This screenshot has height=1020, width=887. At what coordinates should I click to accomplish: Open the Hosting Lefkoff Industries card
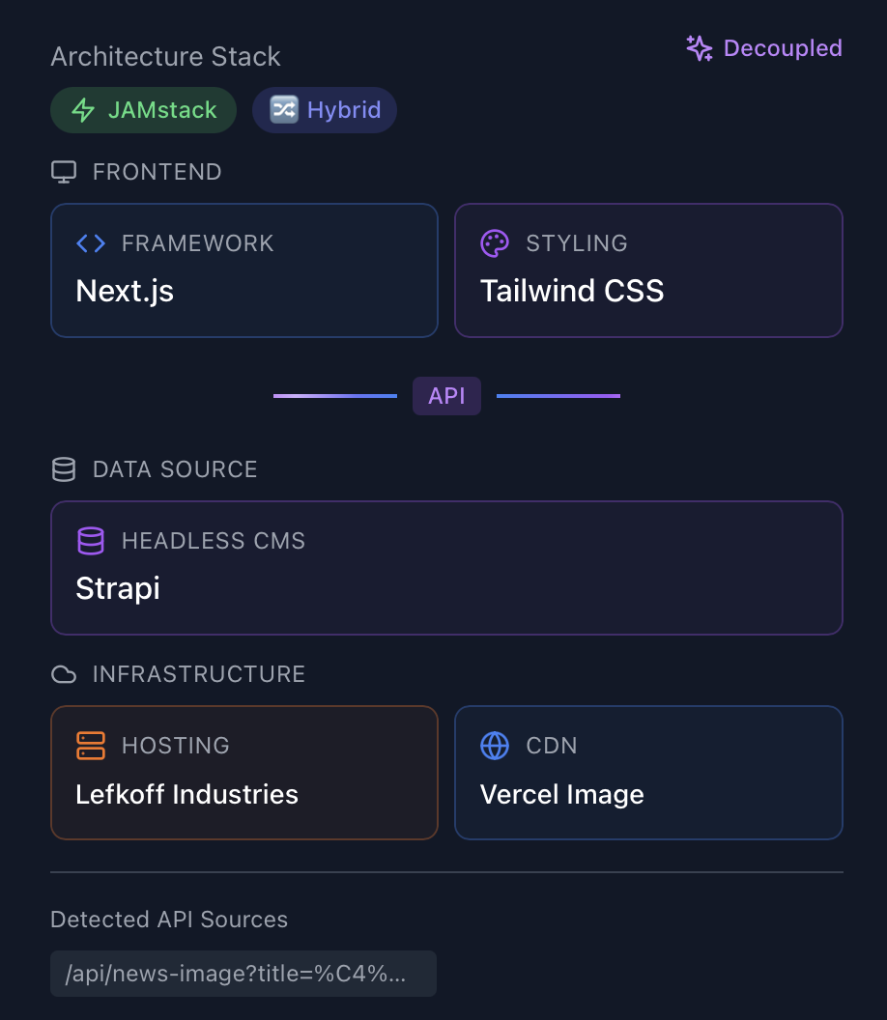(244, 773)
